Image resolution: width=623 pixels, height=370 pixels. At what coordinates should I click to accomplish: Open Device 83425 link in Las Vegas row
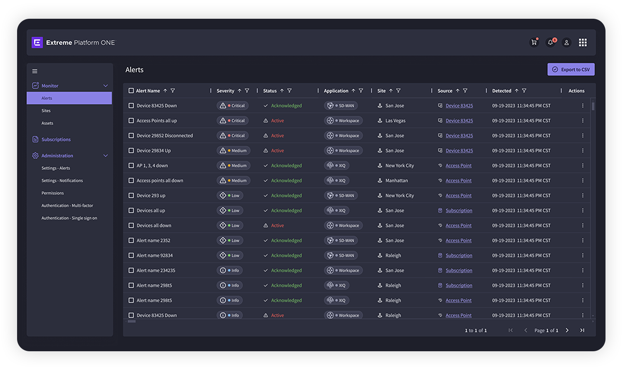click(x=459, y=121)
